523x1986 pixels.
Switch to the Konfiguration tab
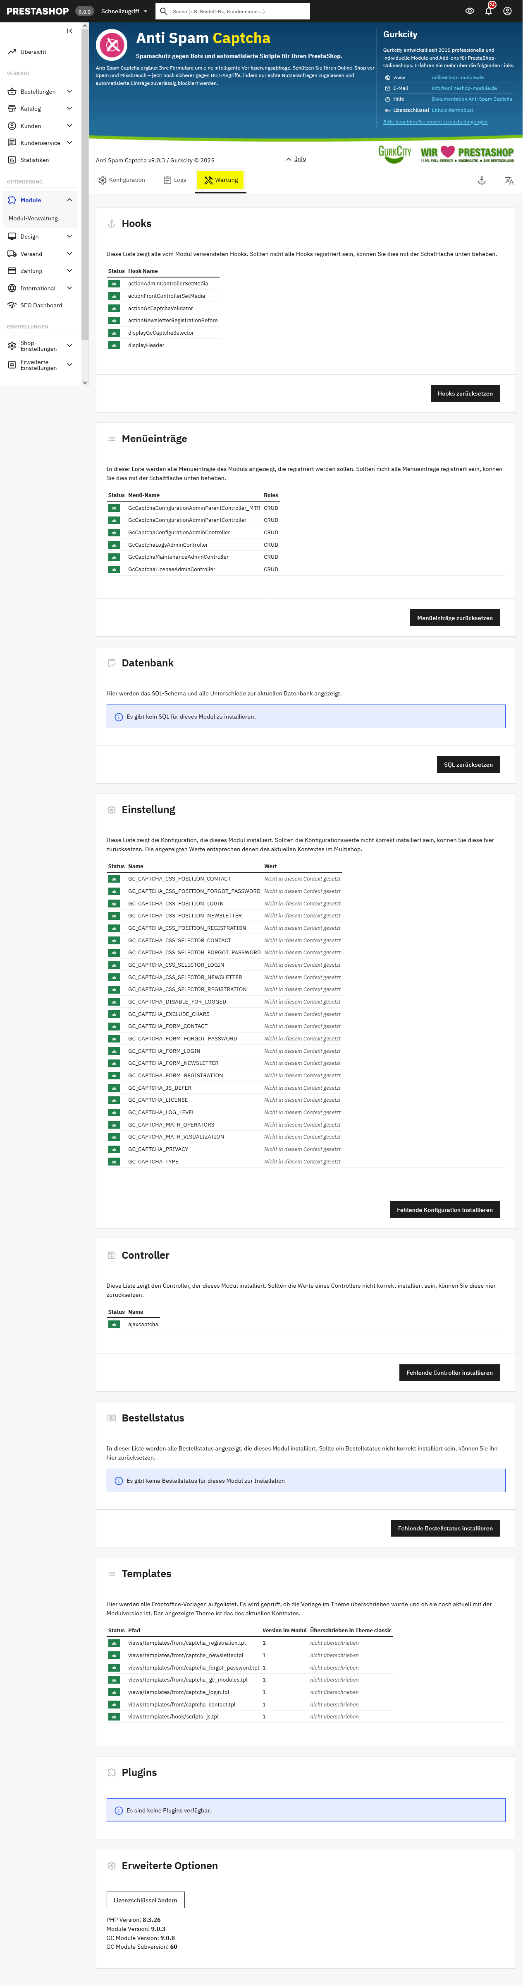[122, 181]
